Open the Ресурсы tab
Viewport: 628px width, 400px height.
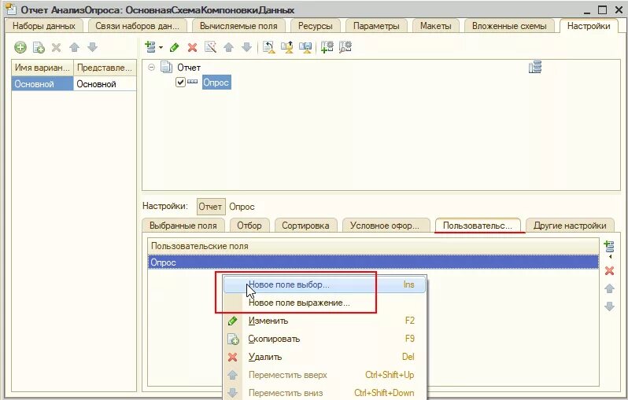pos(316,26)
